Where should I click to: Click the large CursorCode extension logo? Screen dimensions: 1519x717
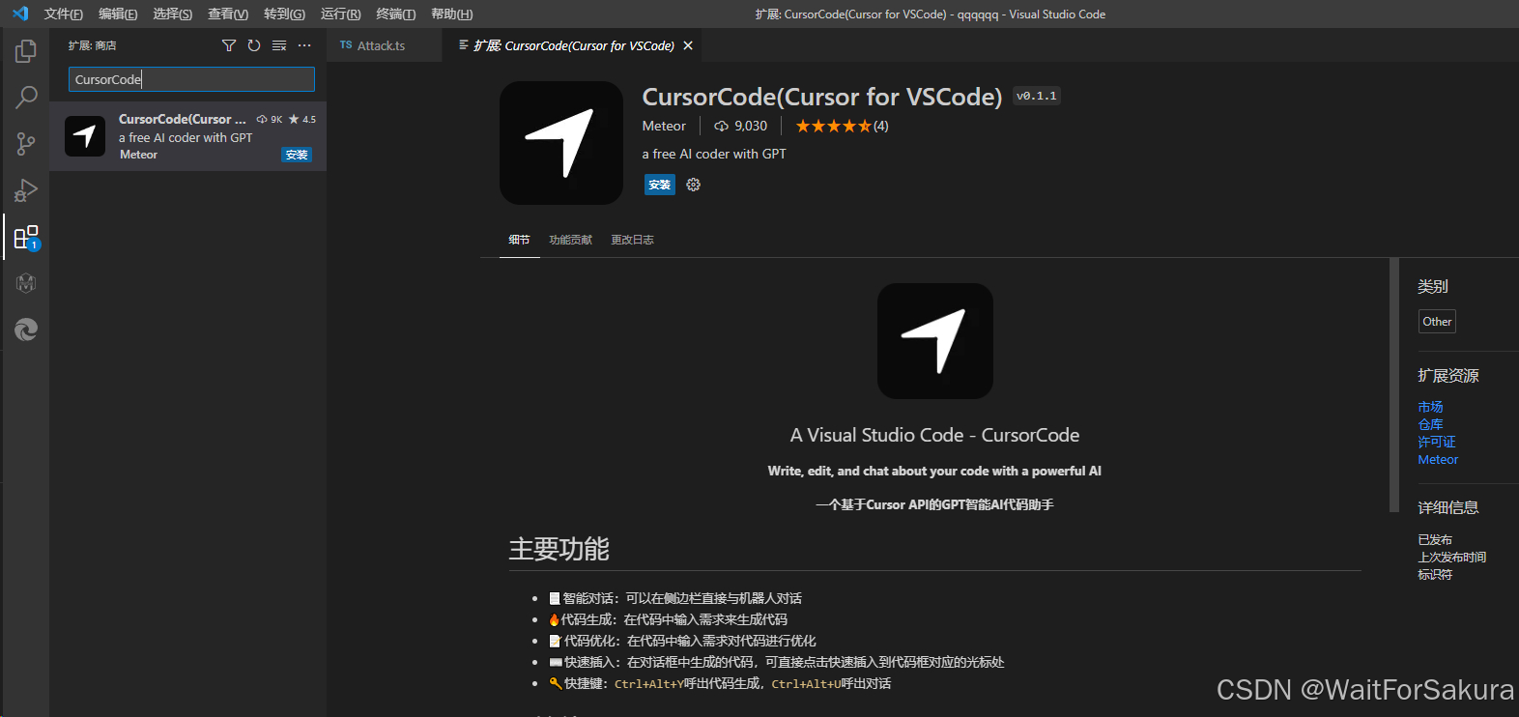(561, 143)
